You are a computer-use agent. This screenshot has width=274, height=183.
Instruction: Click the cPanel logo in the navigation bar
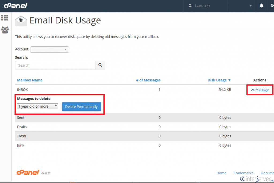[x=15, y=5]
